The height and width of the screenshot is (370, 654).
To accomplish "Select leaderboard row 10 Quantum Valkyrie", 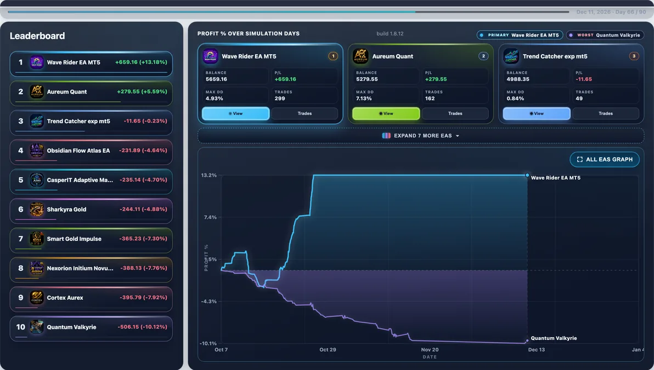I will click(x=91, y=328).
